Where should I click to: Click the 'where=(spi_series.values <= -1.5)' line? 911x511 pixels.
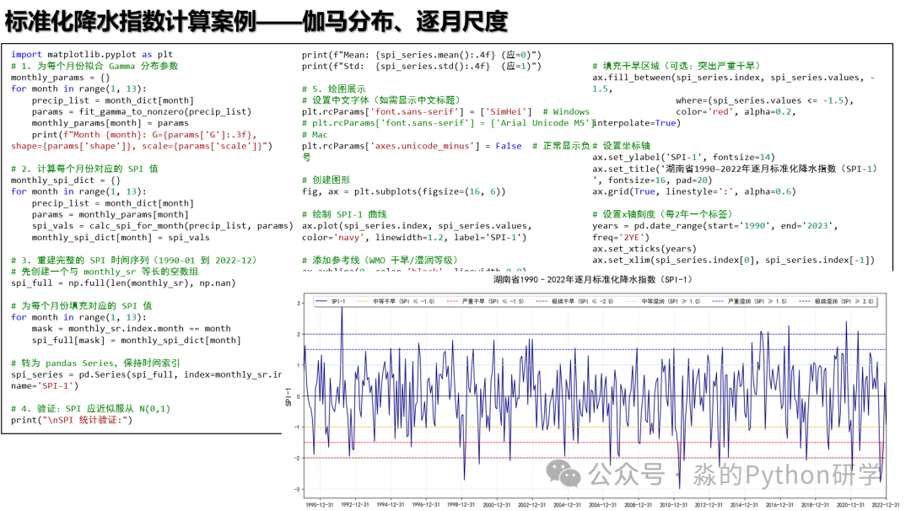pos(764,100)
